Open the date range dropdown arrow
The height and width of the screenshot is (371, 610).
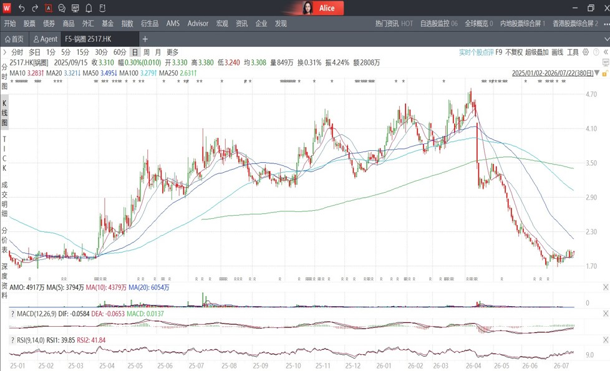pyautogui.click(x=597, y=73)
